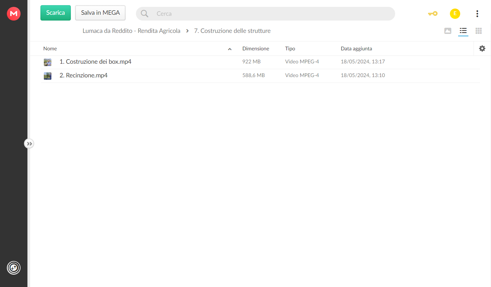This screenshot has height=287, width=491.
Task: Click the yellow key icon
Action: (433, 14)
